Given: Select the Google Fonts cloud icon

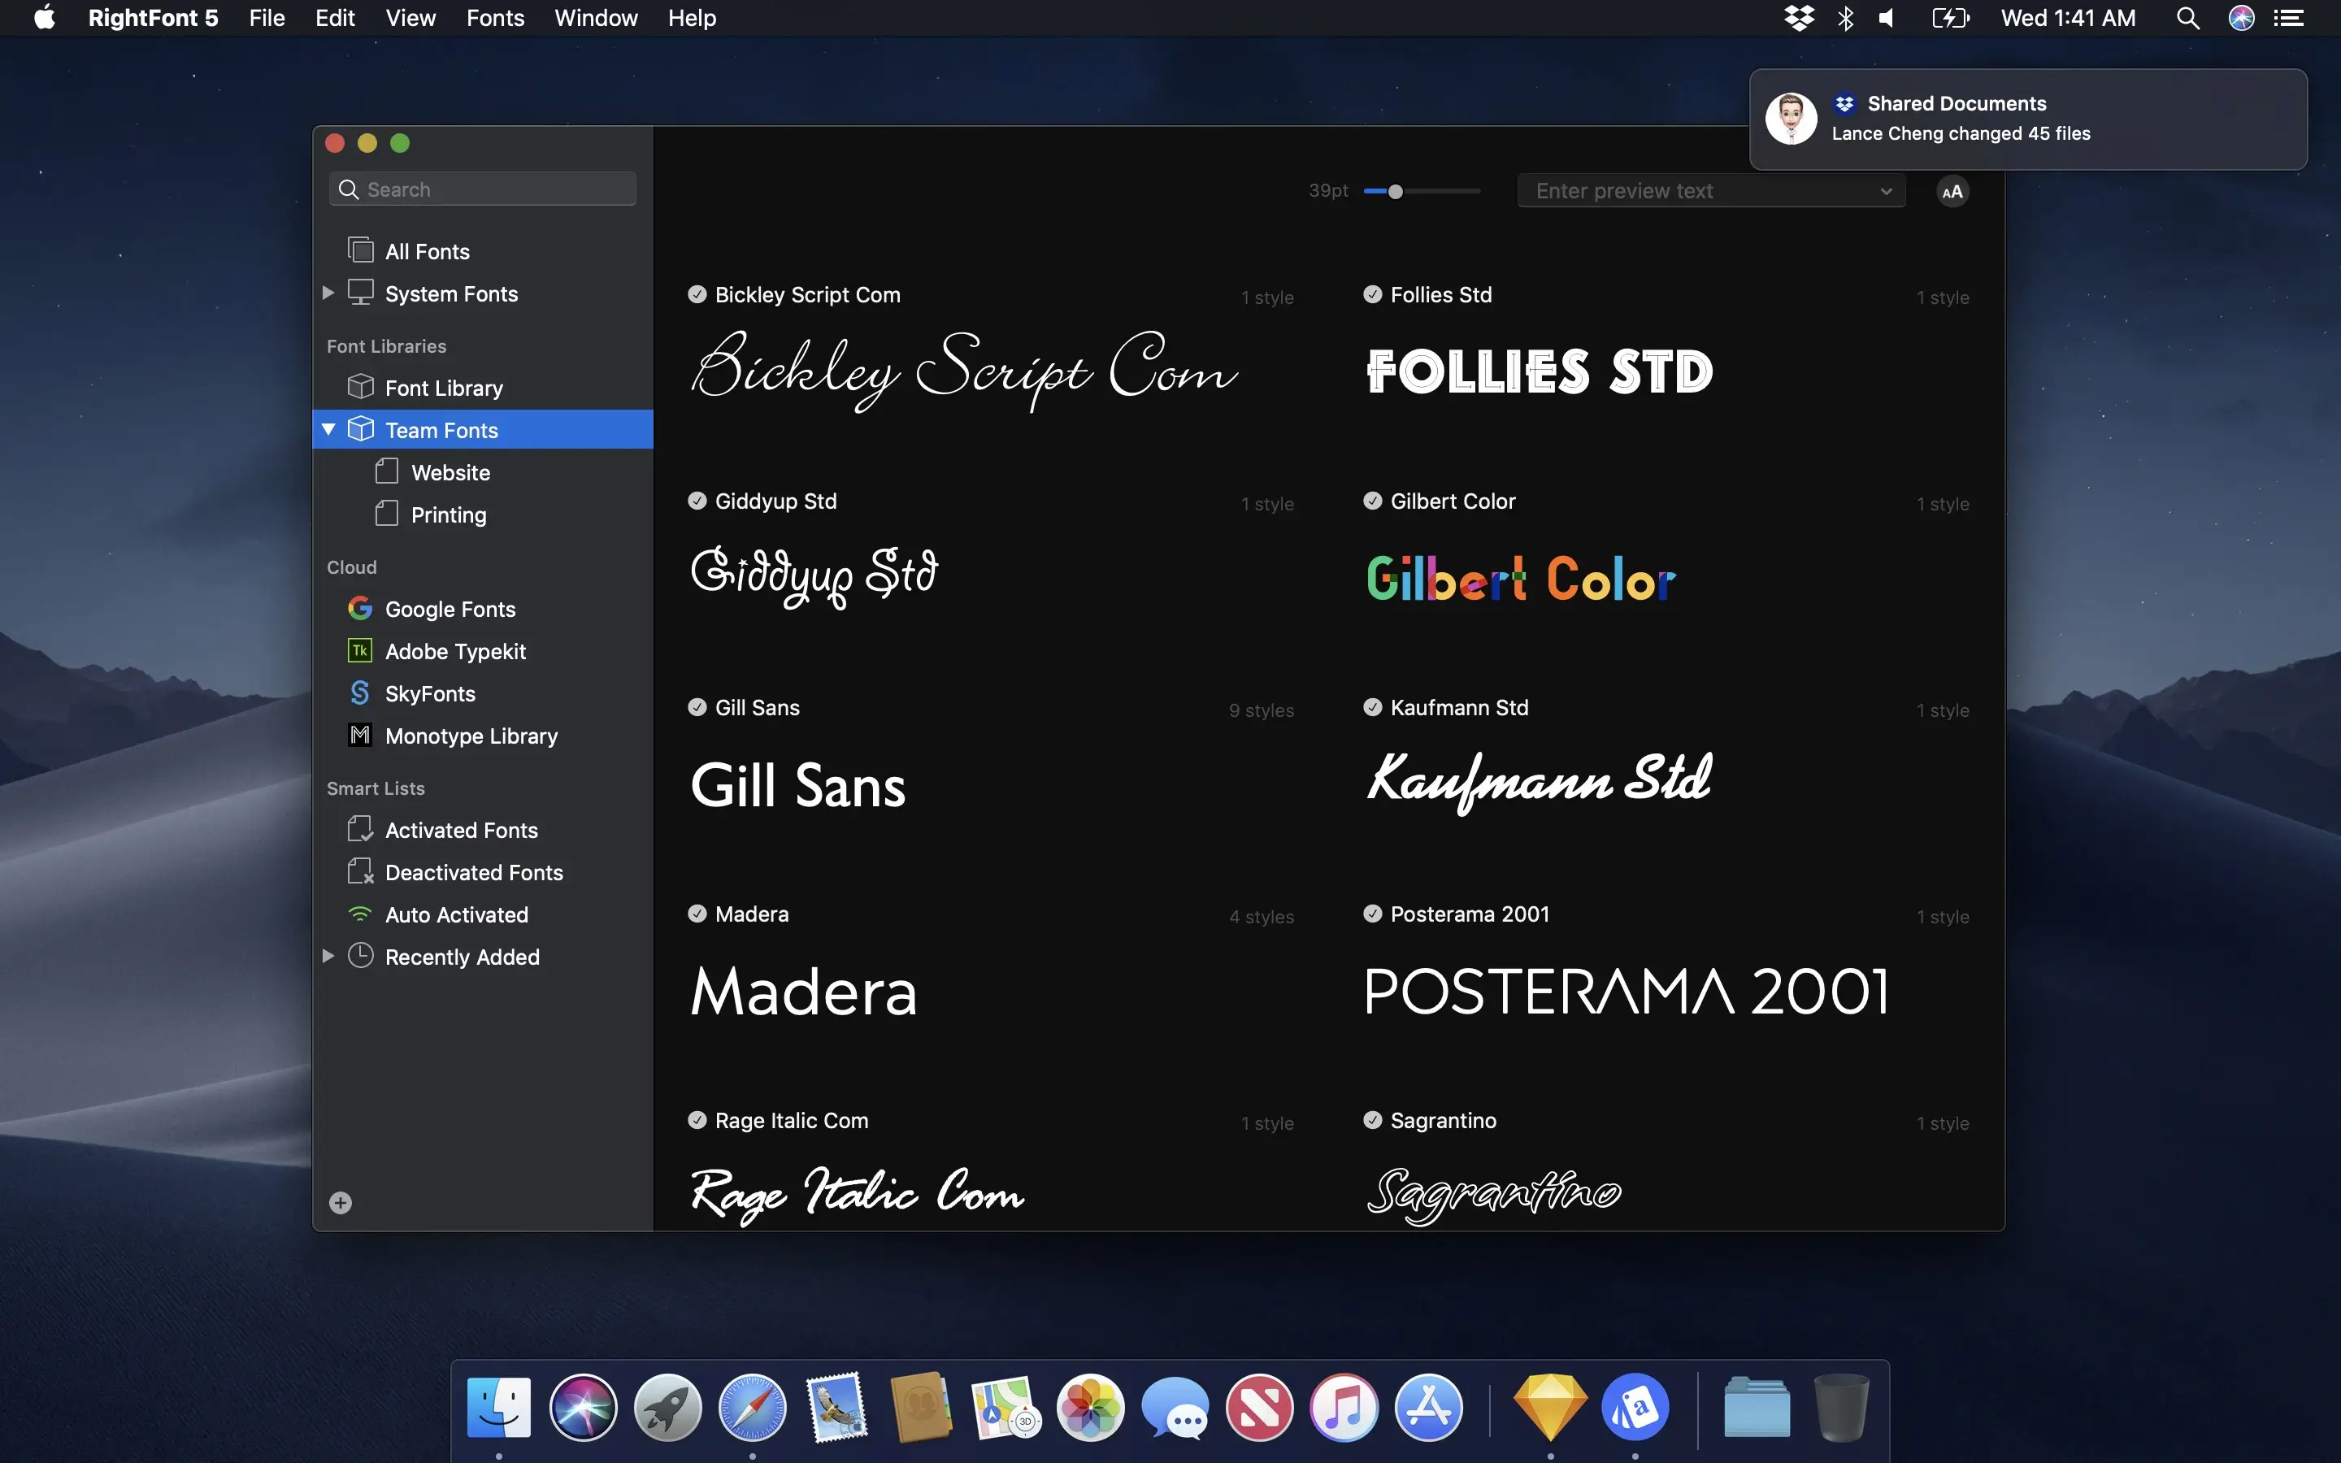Looking at the screenshot, I should click(359, 607).
